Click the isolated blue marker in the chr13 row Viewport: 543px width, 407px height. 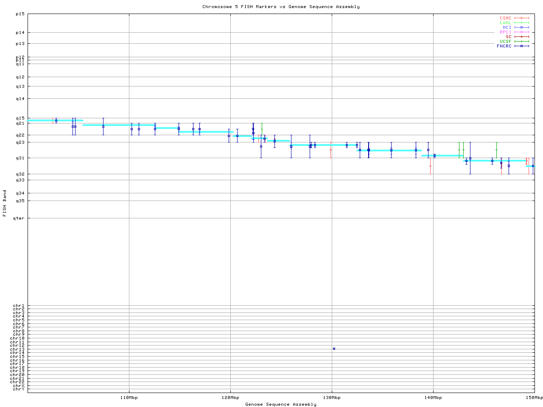pyautogui.click(x=334, y=348)
